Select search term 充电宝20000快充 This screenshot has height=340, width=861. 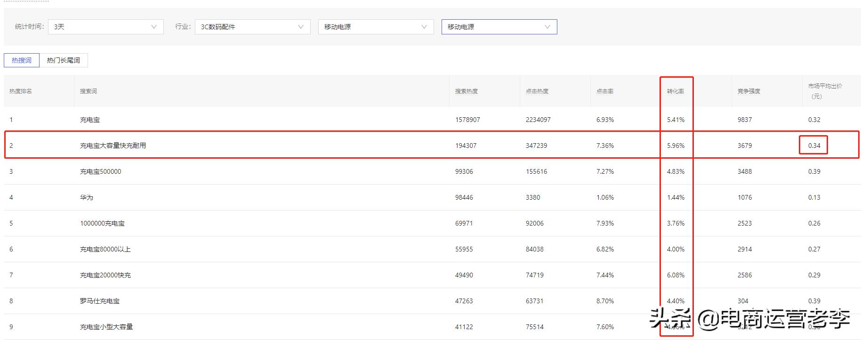(105, 275)
